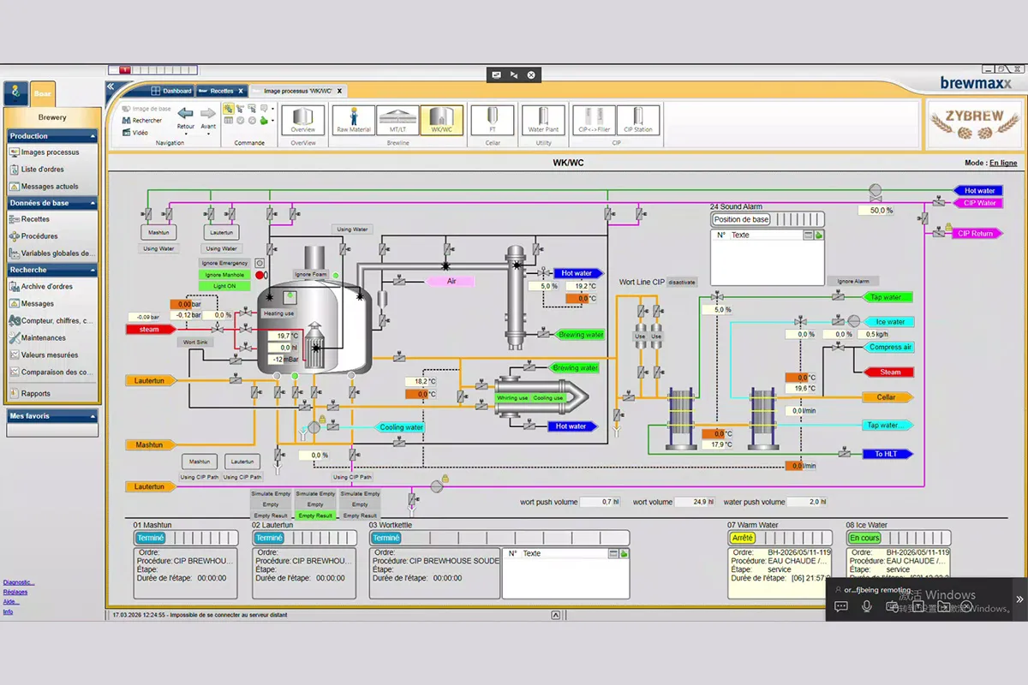This screenshot has height=685, width=1028.
Task: Open the Réglages link
Action: click(15, 592)
